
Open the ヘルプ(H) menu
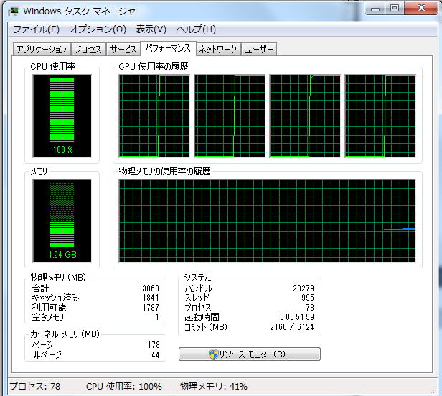pyautogui.click(x=196, y=29)
